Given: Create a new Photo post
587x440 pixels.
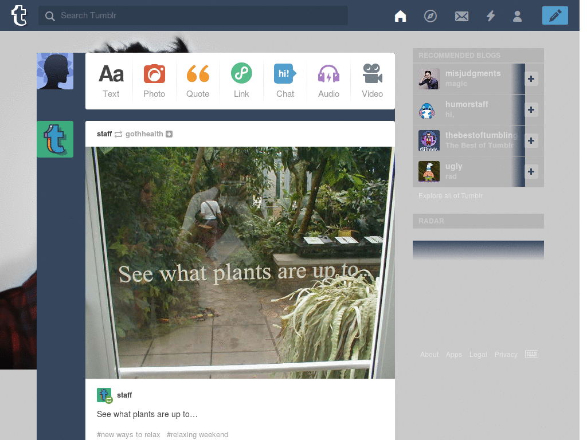Looking at the screenshot, I should coord(154,81).
